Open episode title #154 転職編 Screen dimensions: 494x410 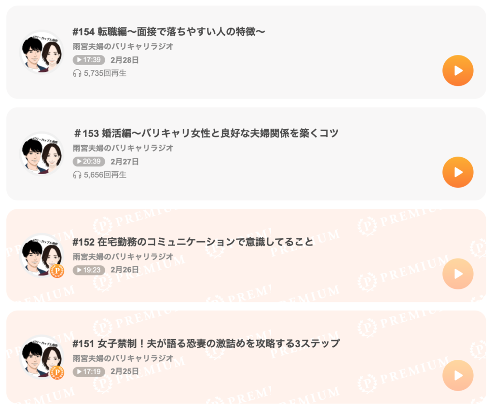pos(169,32)
